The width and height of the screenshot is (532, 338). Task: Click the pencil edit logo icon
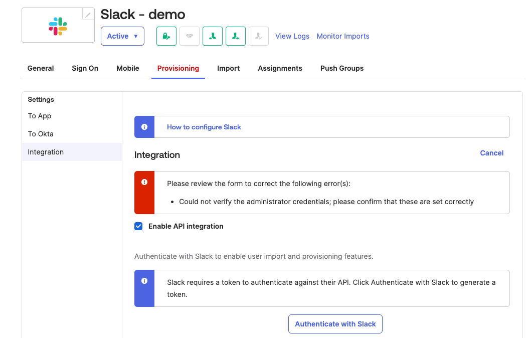pos(88,15)
